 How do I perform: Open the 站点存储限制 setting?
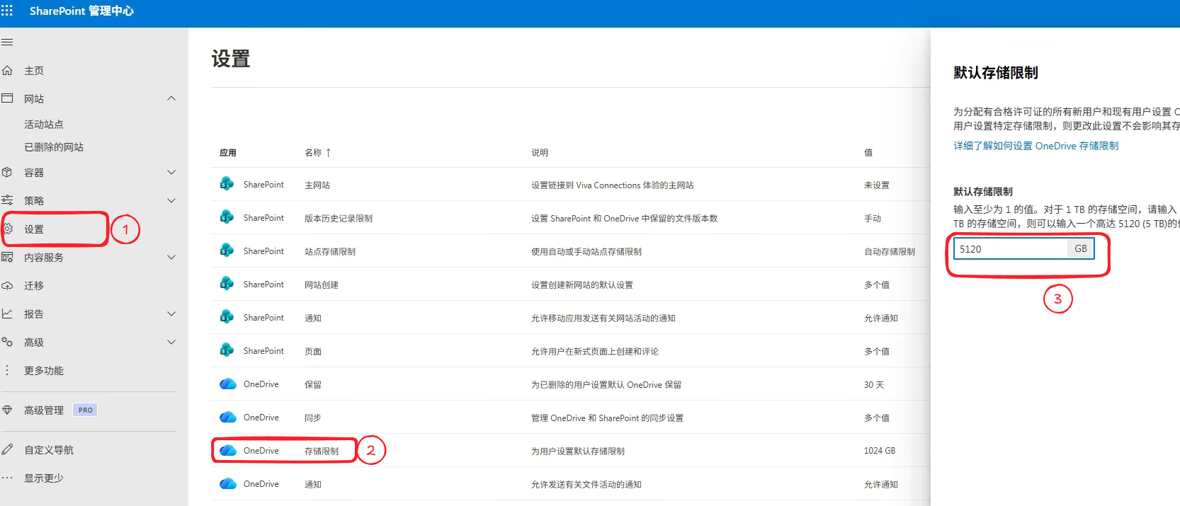tap(330, 252)
